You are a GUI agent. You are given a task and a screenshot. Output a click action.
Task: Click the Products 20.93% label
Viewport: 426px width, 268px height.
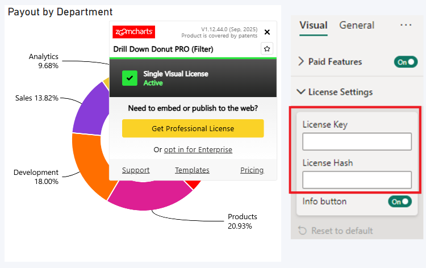[243, 221]
